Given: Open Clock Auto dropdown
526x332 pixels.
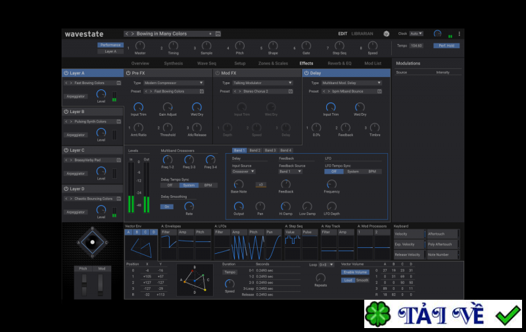Looking at the screenshot, I should pos(416,34).
